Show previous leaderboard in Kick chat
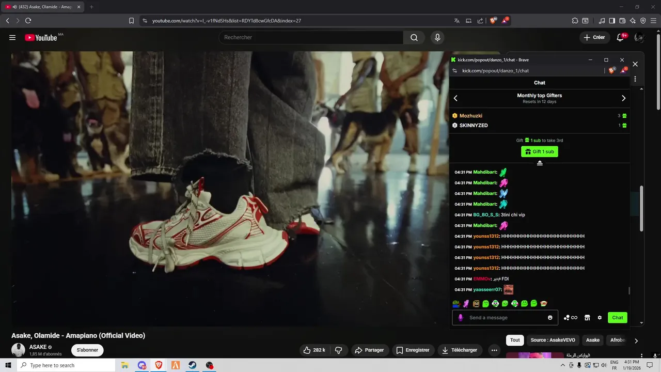661x372 pixels. [x=455, y=98]
